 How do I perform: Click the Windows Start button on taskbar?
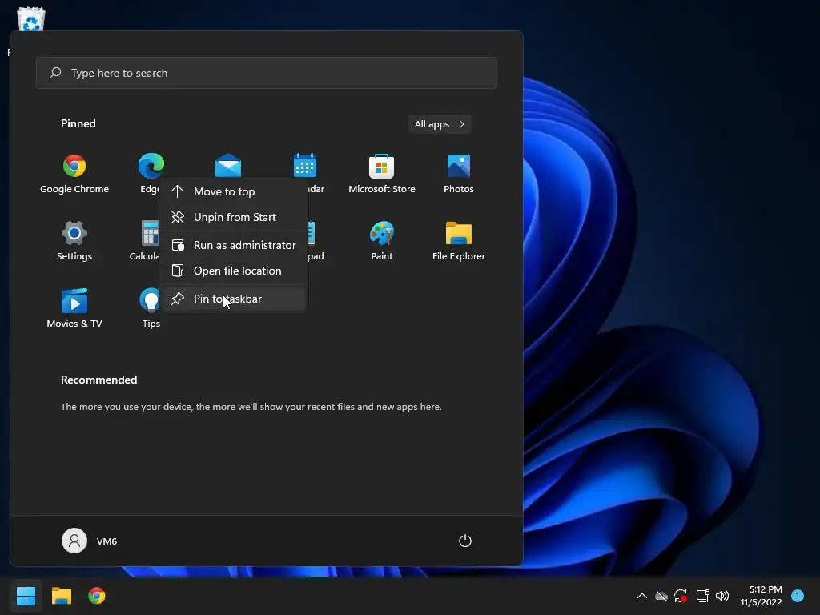[x=26, y=596]
